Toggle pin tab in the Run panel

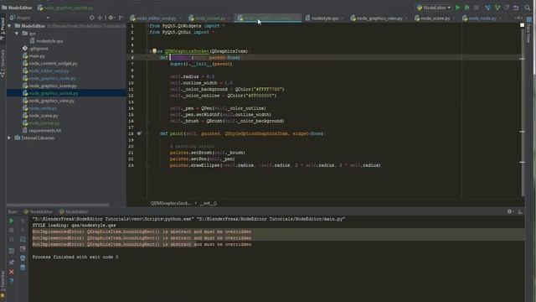11,263
